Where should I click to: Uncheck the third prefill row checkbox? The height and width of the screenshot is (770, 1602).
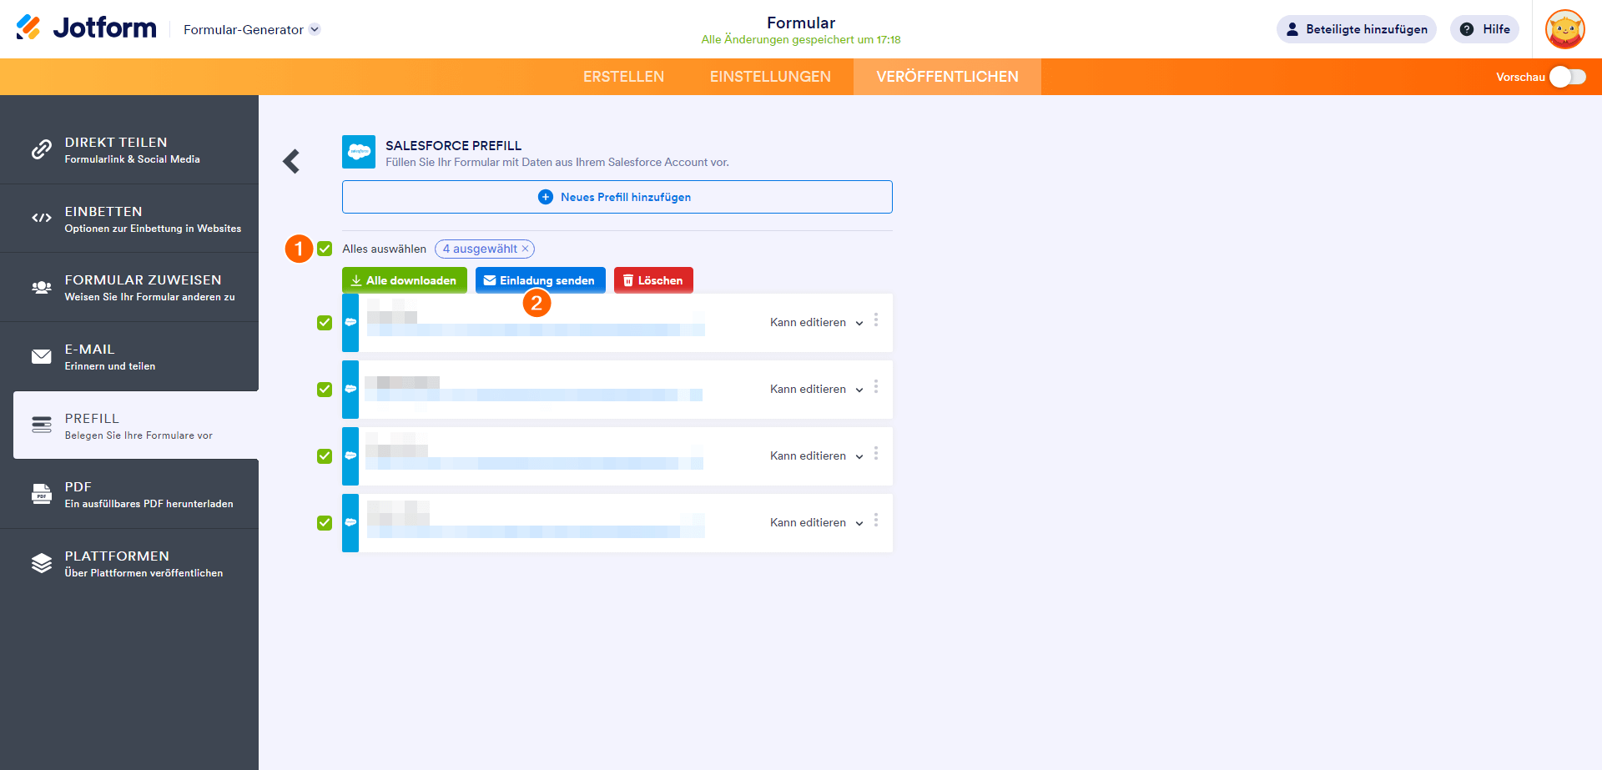(325, 456)
